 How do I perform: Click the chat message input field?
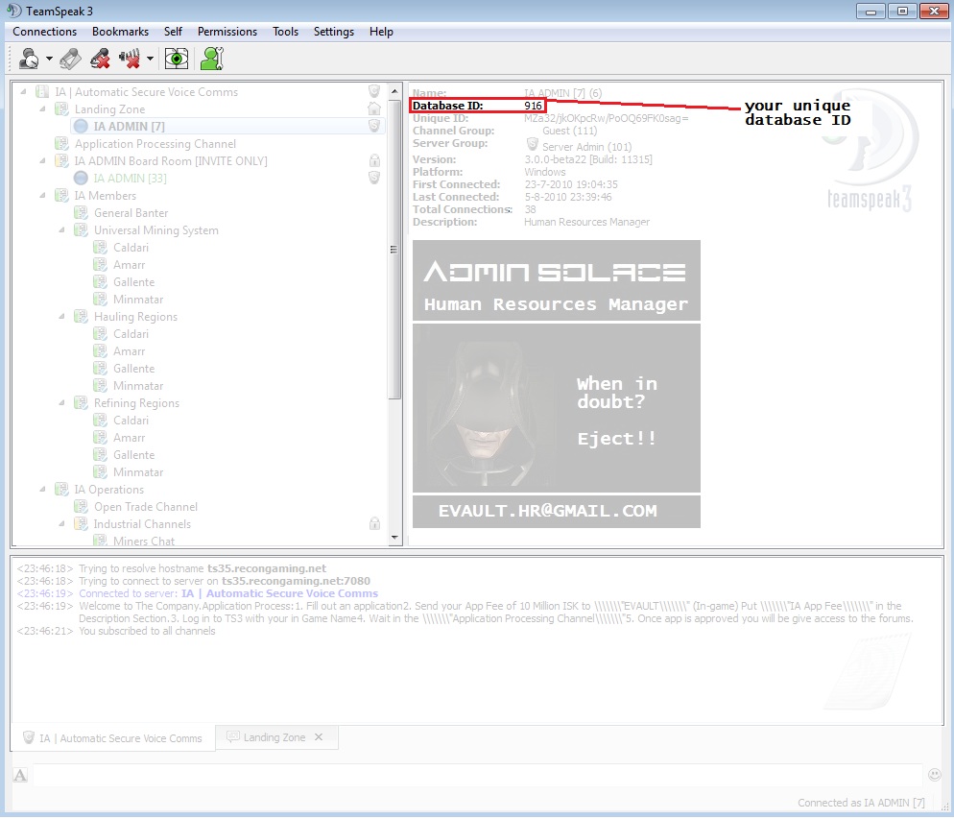click(478, 775)
